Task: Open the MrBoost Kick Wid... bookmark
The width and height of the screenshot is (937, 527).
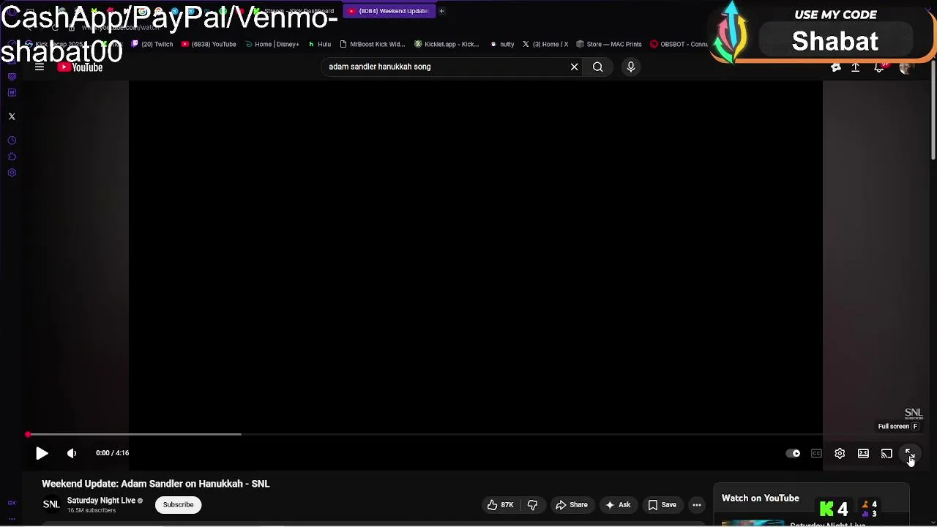Action: (x=373, y=44)
